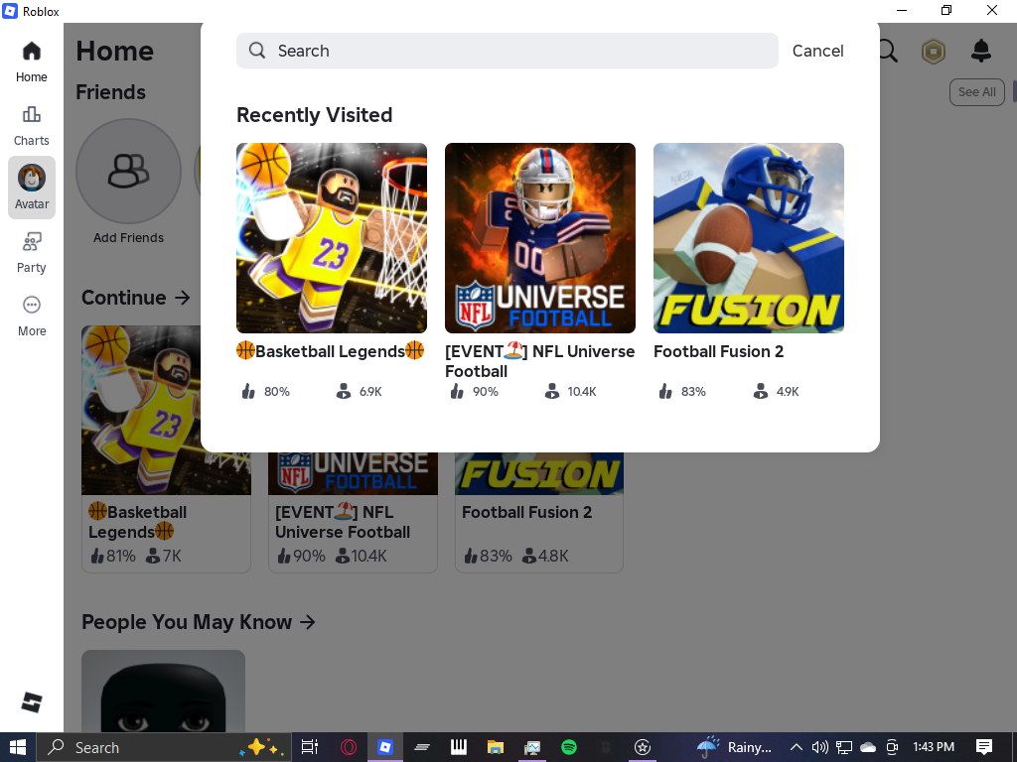The height and width of the screenshot is (762, 1017).
Task: Open the Football Fusion 2 card in the Continue row
Action: [x=539, y=512]
